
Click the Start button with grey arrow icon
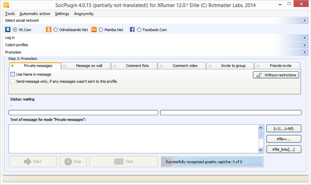pos(33,161)
